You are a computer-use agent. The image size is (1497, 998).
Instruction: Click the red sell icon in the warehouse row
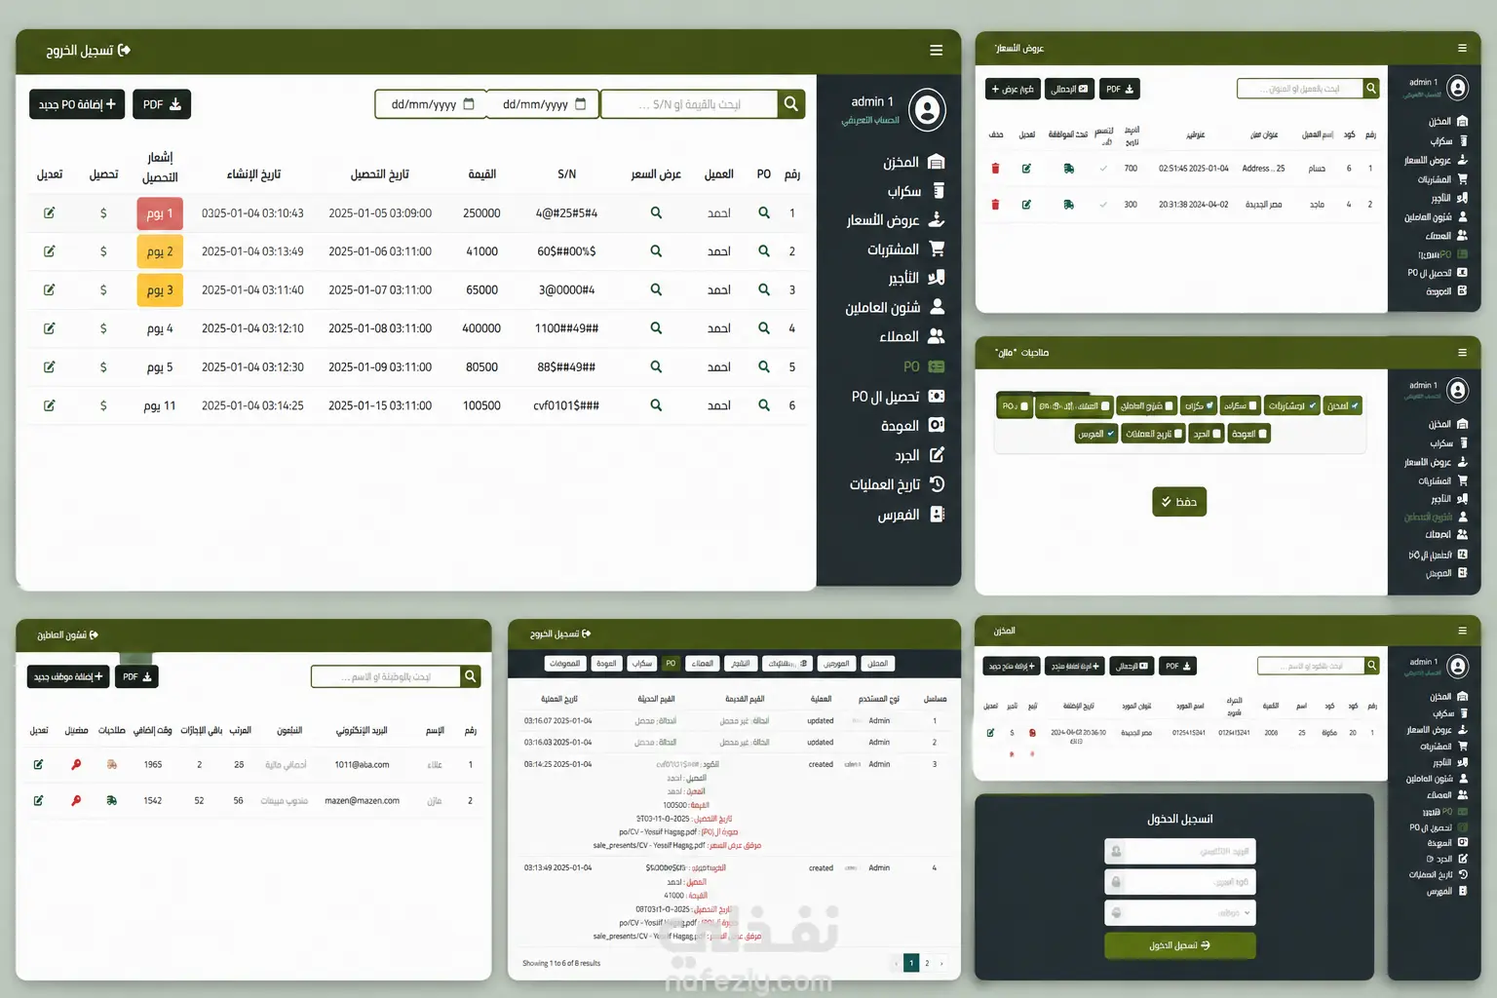pyautogui.click(x=1032, y=732)
